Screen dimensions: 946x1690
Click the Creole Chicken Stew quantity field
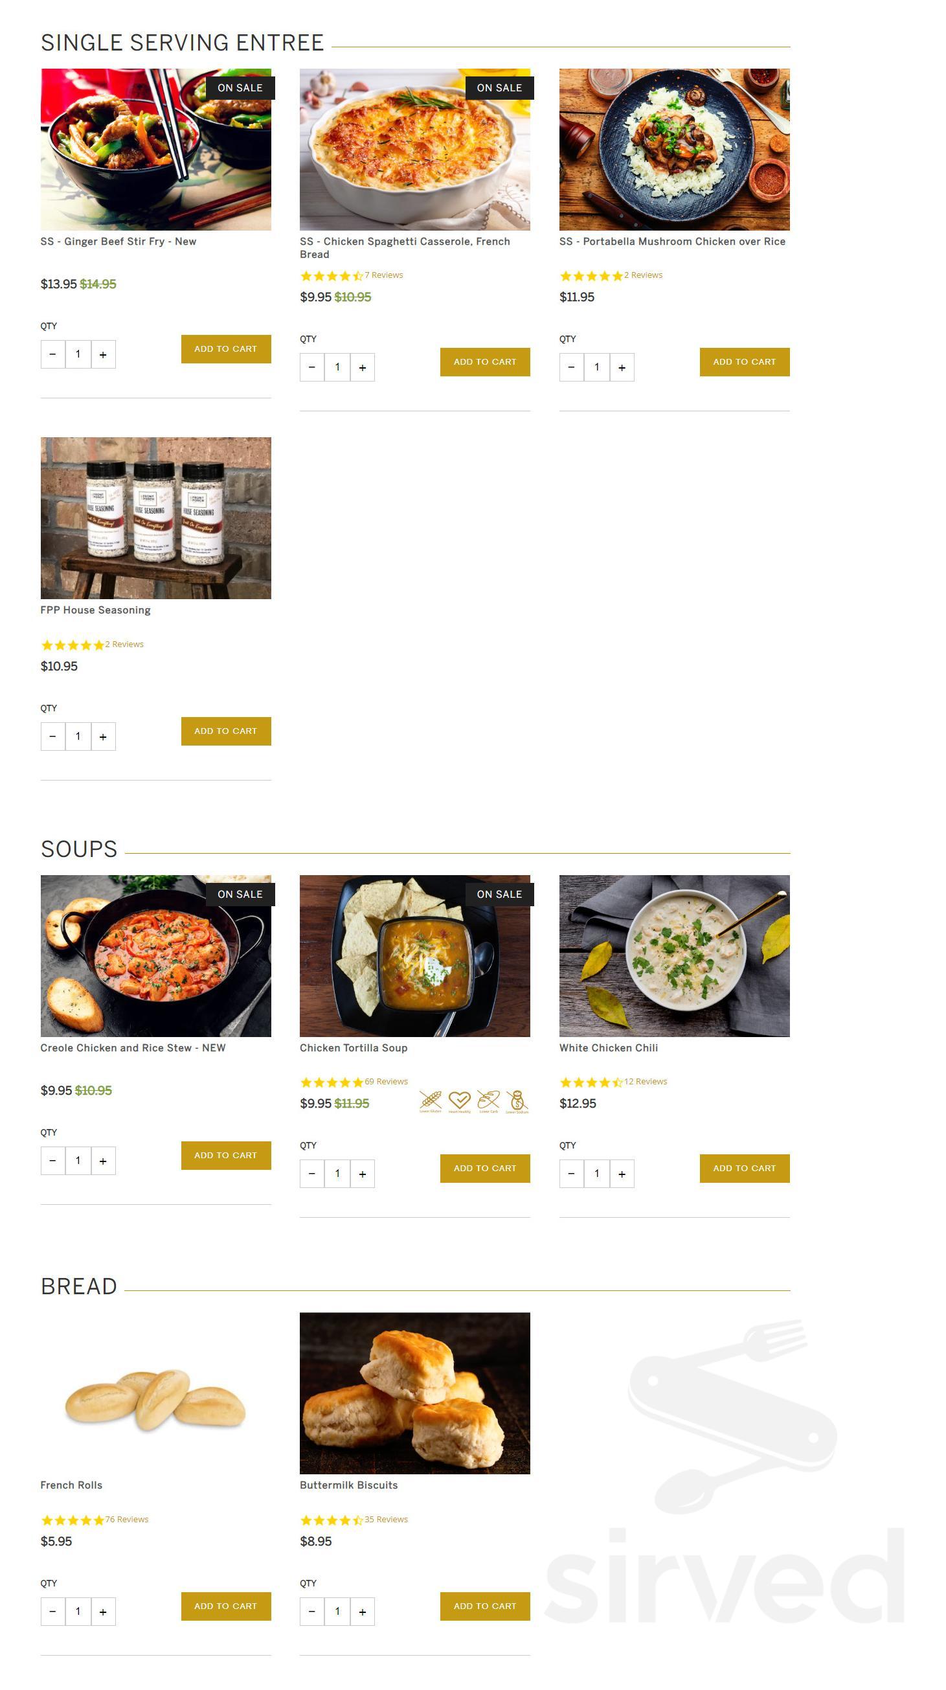[78, 1161]
